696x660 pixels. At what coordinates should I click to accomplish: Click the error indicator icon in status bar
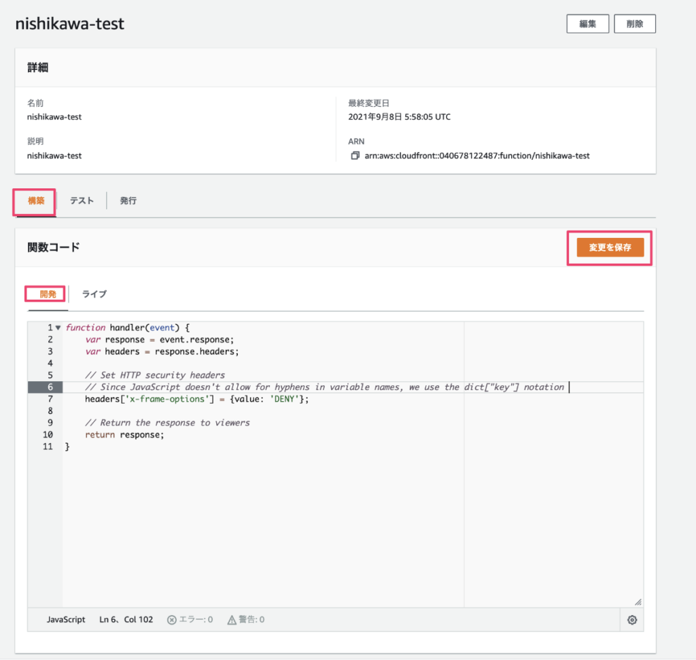(173, 619)
